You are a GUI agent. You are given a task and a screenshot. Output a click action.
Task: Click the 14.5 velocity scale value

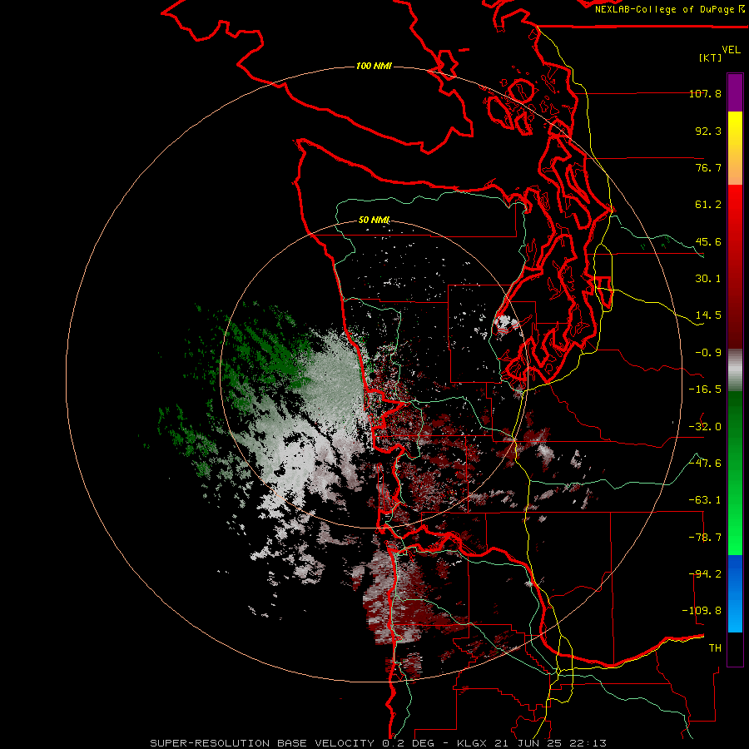[x=708, y=315]
